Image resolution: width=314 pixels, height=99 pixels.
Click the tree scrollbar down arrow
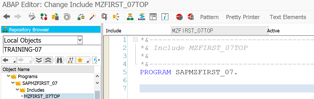(x=97, y=83)
